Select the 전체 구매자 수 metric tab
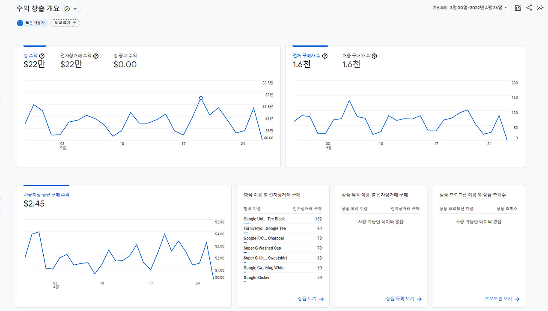 click(x=310, y=60)
